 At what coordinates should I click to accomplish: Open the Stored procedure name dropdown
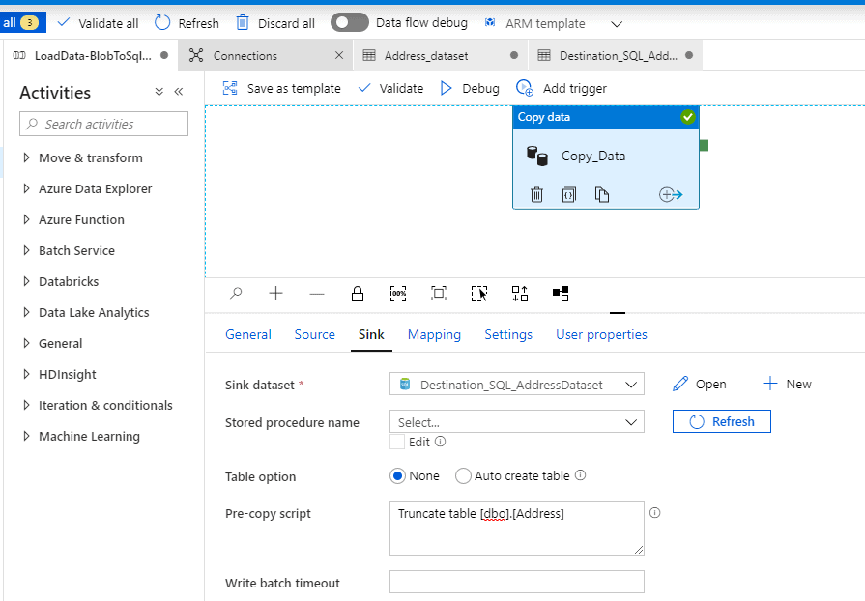click(x=516, y=422)
